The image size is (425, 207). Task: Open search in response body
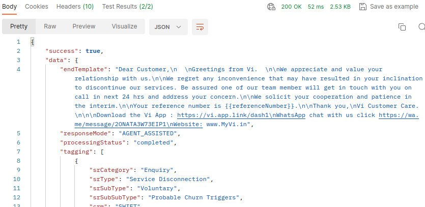[x=421, y=27]
